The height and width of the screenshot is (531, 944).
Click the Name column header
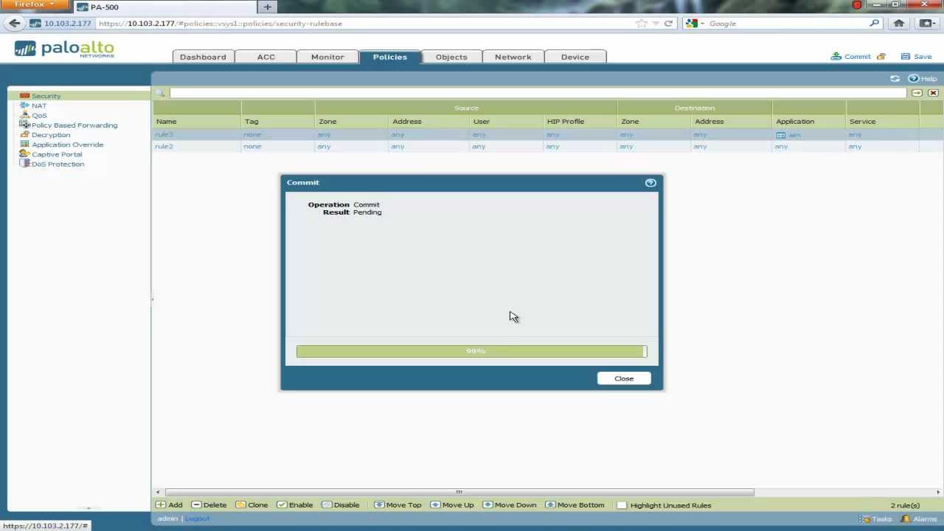(x=196, y=121)
